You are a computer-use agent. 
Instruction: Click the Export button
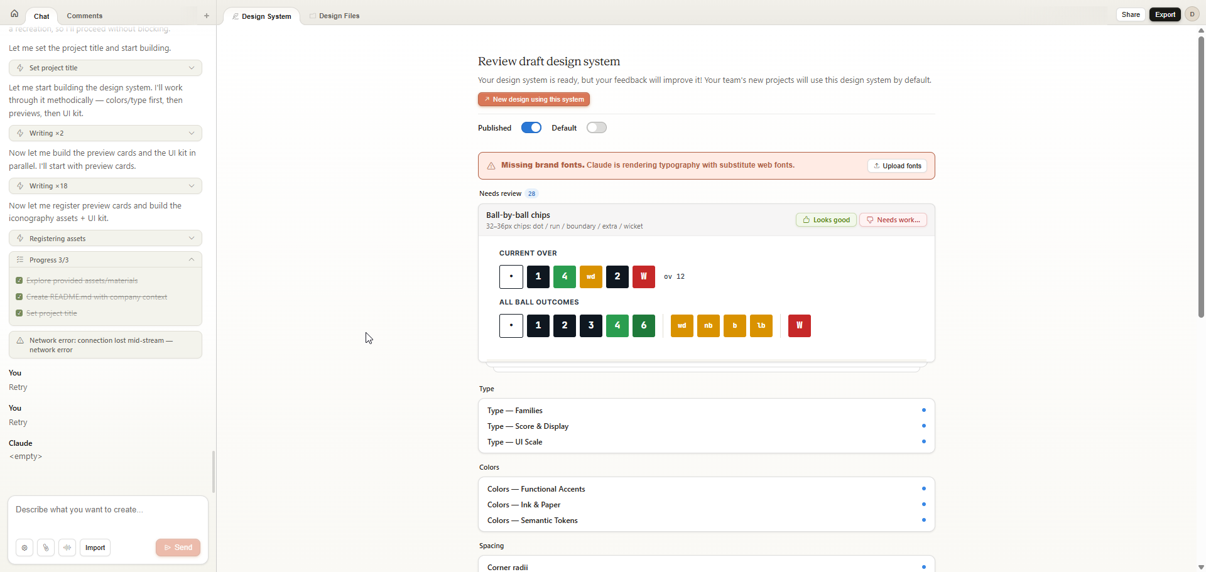(1165, 14)
